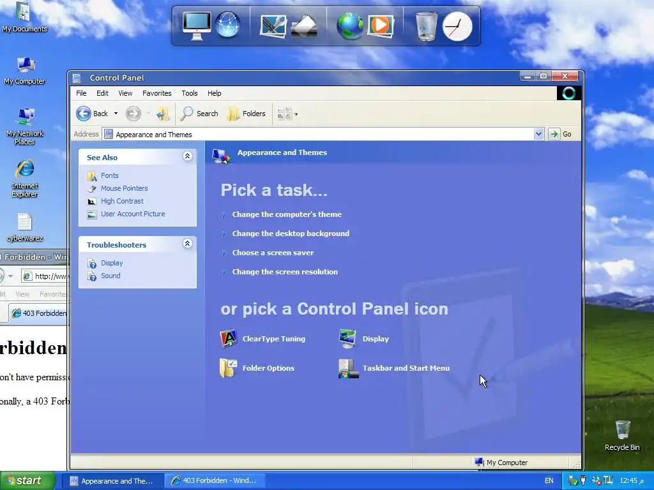This screenshot has height=490, width=654.
Task: Click the Start button
Action: coord(27,480)
